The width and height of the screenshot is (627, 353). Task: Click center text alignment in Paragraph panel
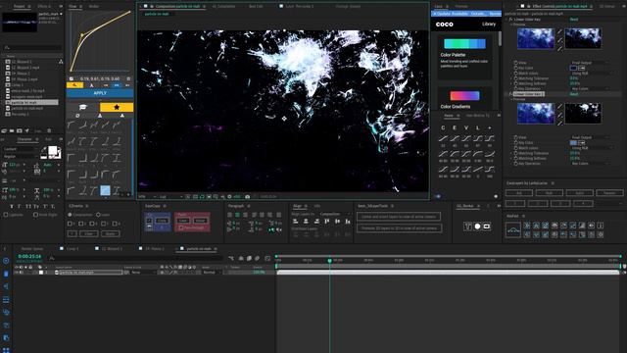[237, 215]
